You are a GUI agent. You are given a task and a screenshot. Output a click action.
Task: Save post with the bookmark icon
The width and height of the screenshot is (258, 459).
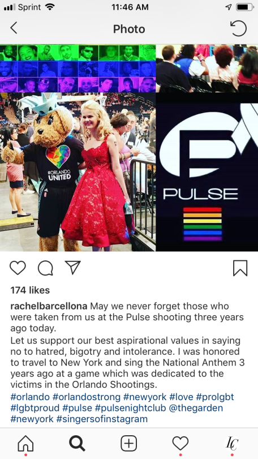240,268
